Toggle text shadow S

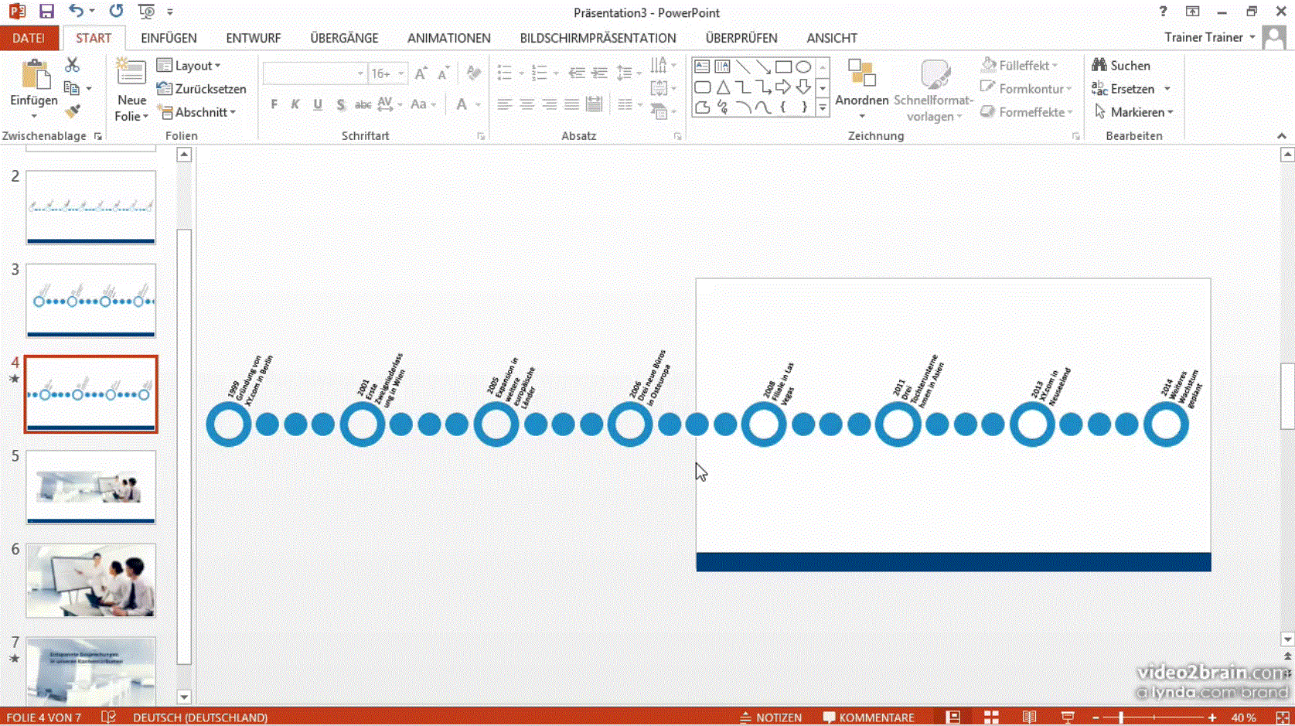(x=341, y=104)
